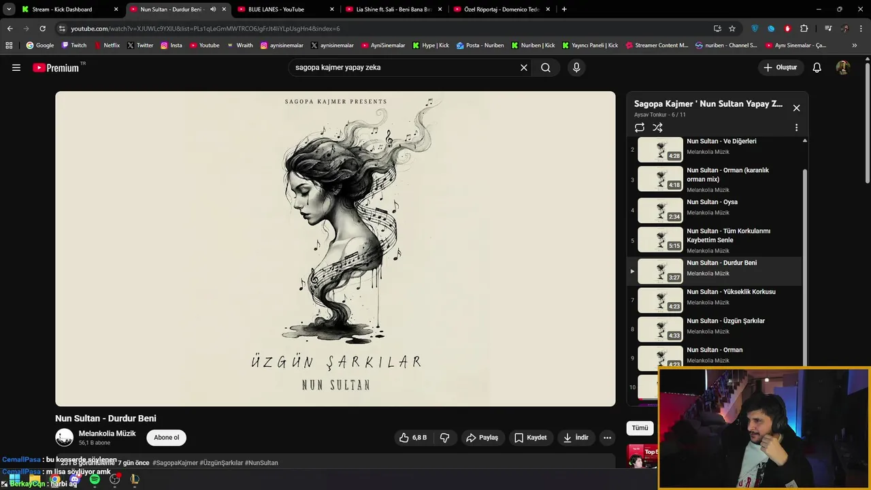Click the İndir download button
The image size is (871, 490).
[576, 438]
